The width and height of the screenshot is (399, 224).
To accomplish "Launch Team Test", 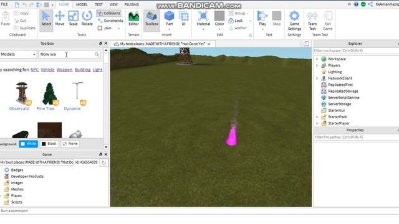I will [x=312, y=21].
